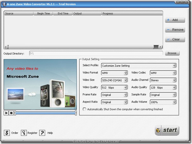Click the Progress column header
The image size is (192, 144).
click(132, 13)
